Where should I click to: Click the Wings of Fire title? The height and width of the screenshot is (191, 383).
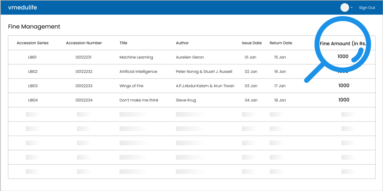pos(131,86)
